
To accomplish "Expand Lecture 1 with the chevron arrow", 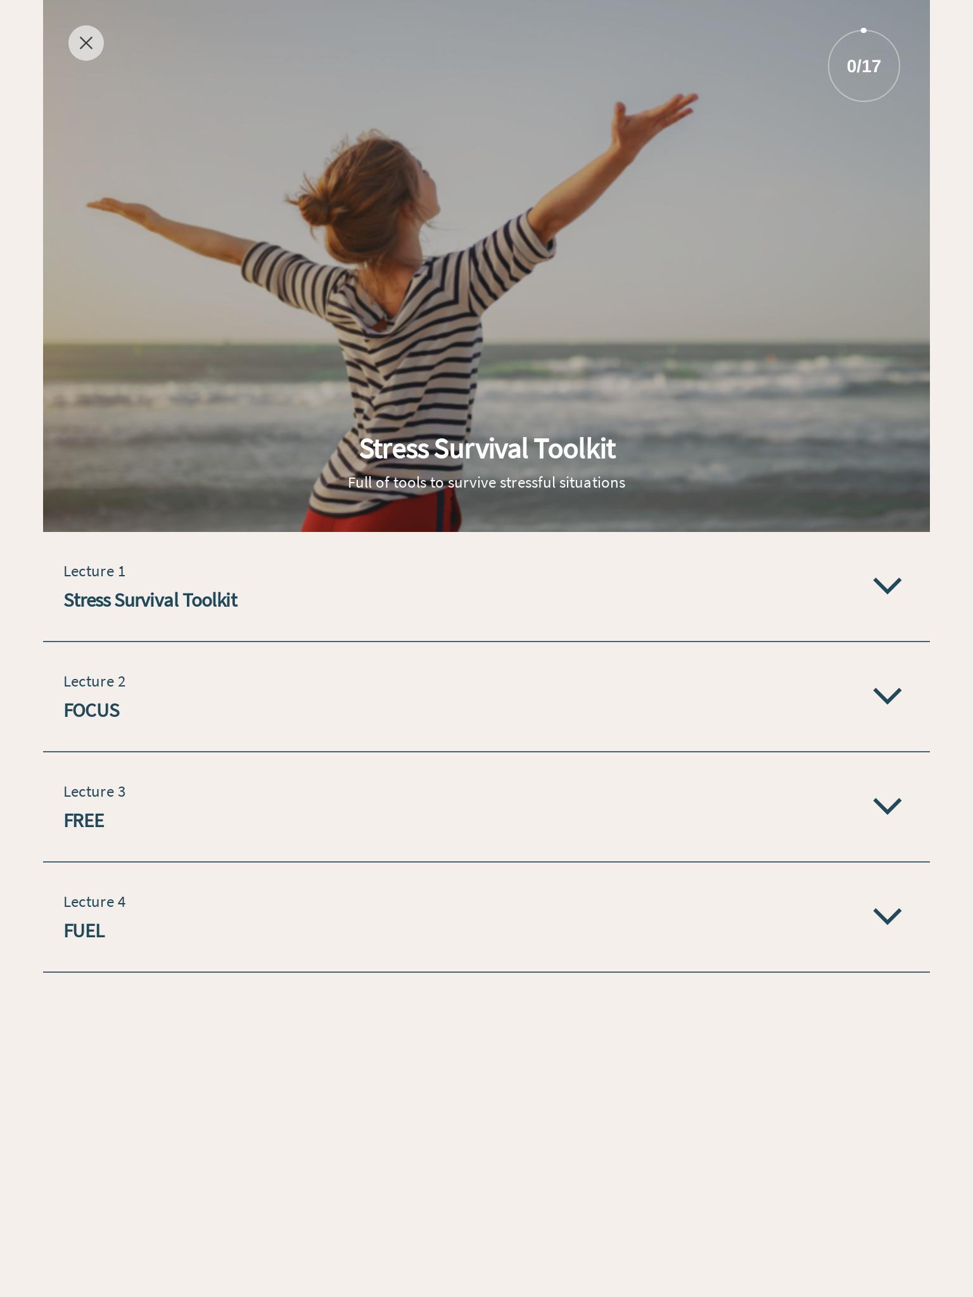I will 887,586.
